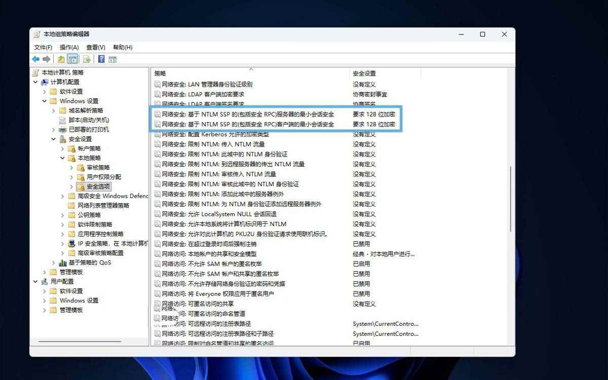Select policy 限制 NTLM: 审核传入 NTLM 流量
The width and height of the screenshot is (608, 380).
(x=219, y=174)
